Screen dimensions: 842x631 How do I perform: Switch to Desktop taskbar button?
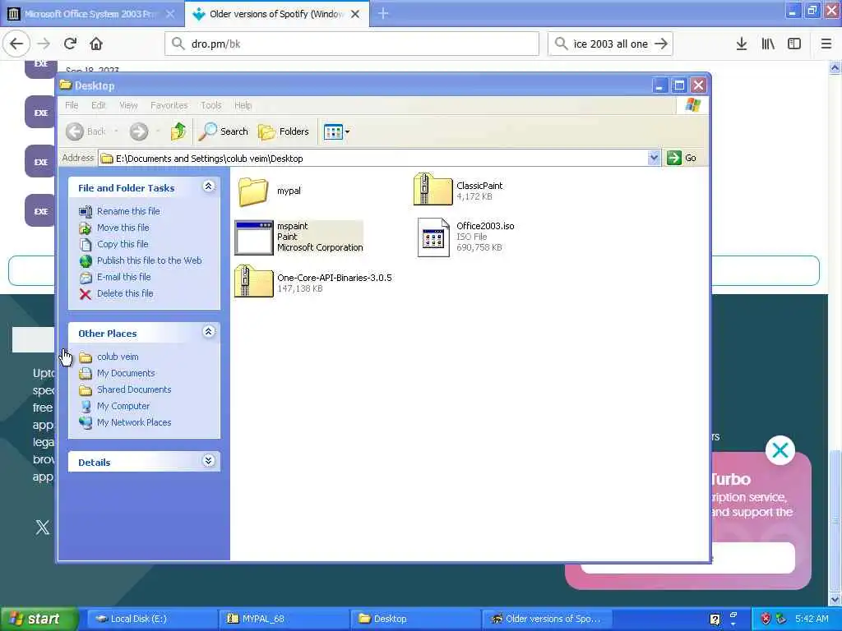[x=415, y=619]
